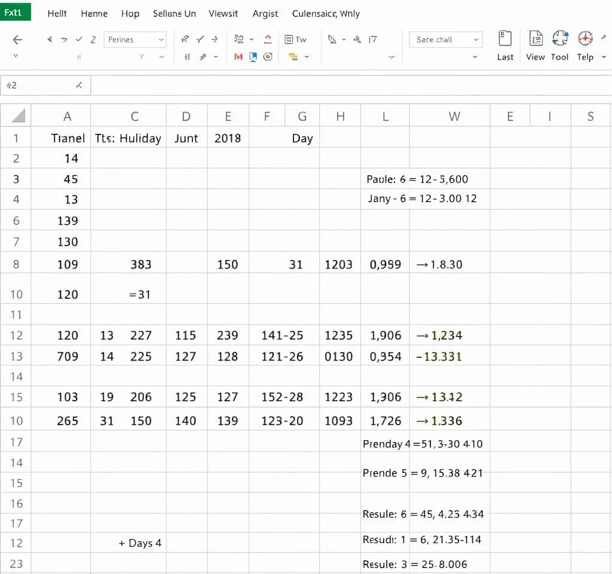The image size is (612, 574).
Task: Click the Last page icon
Action: (505, 39)
